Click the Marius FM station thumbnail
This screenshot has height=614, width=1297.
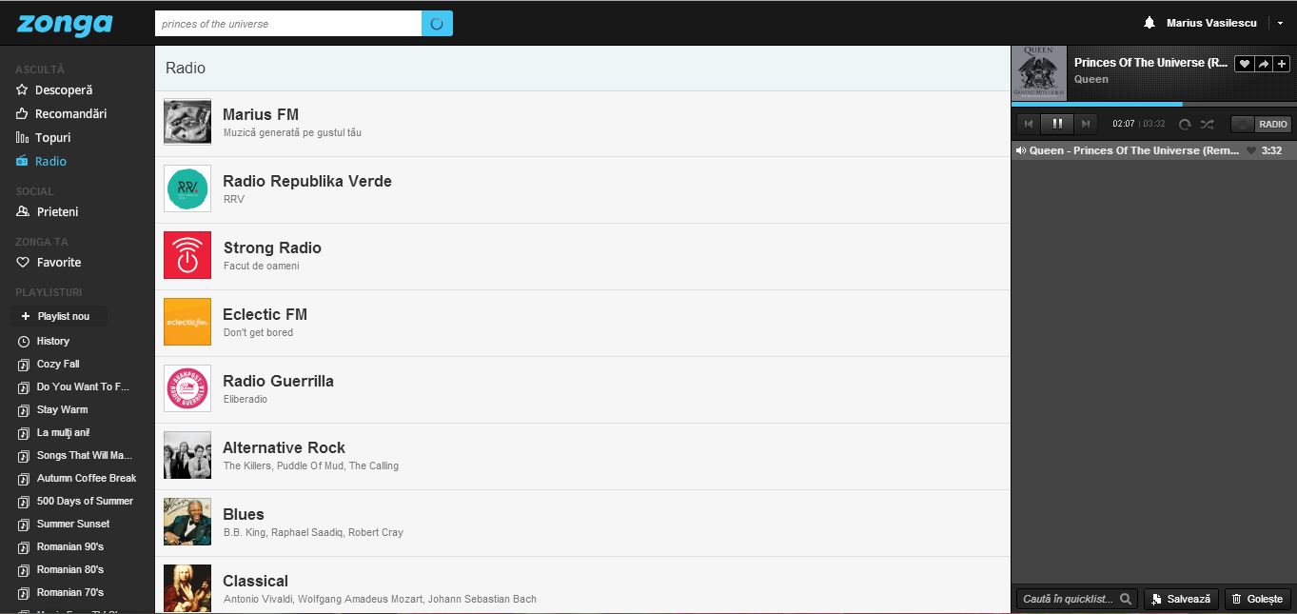[x=187, y=122]
